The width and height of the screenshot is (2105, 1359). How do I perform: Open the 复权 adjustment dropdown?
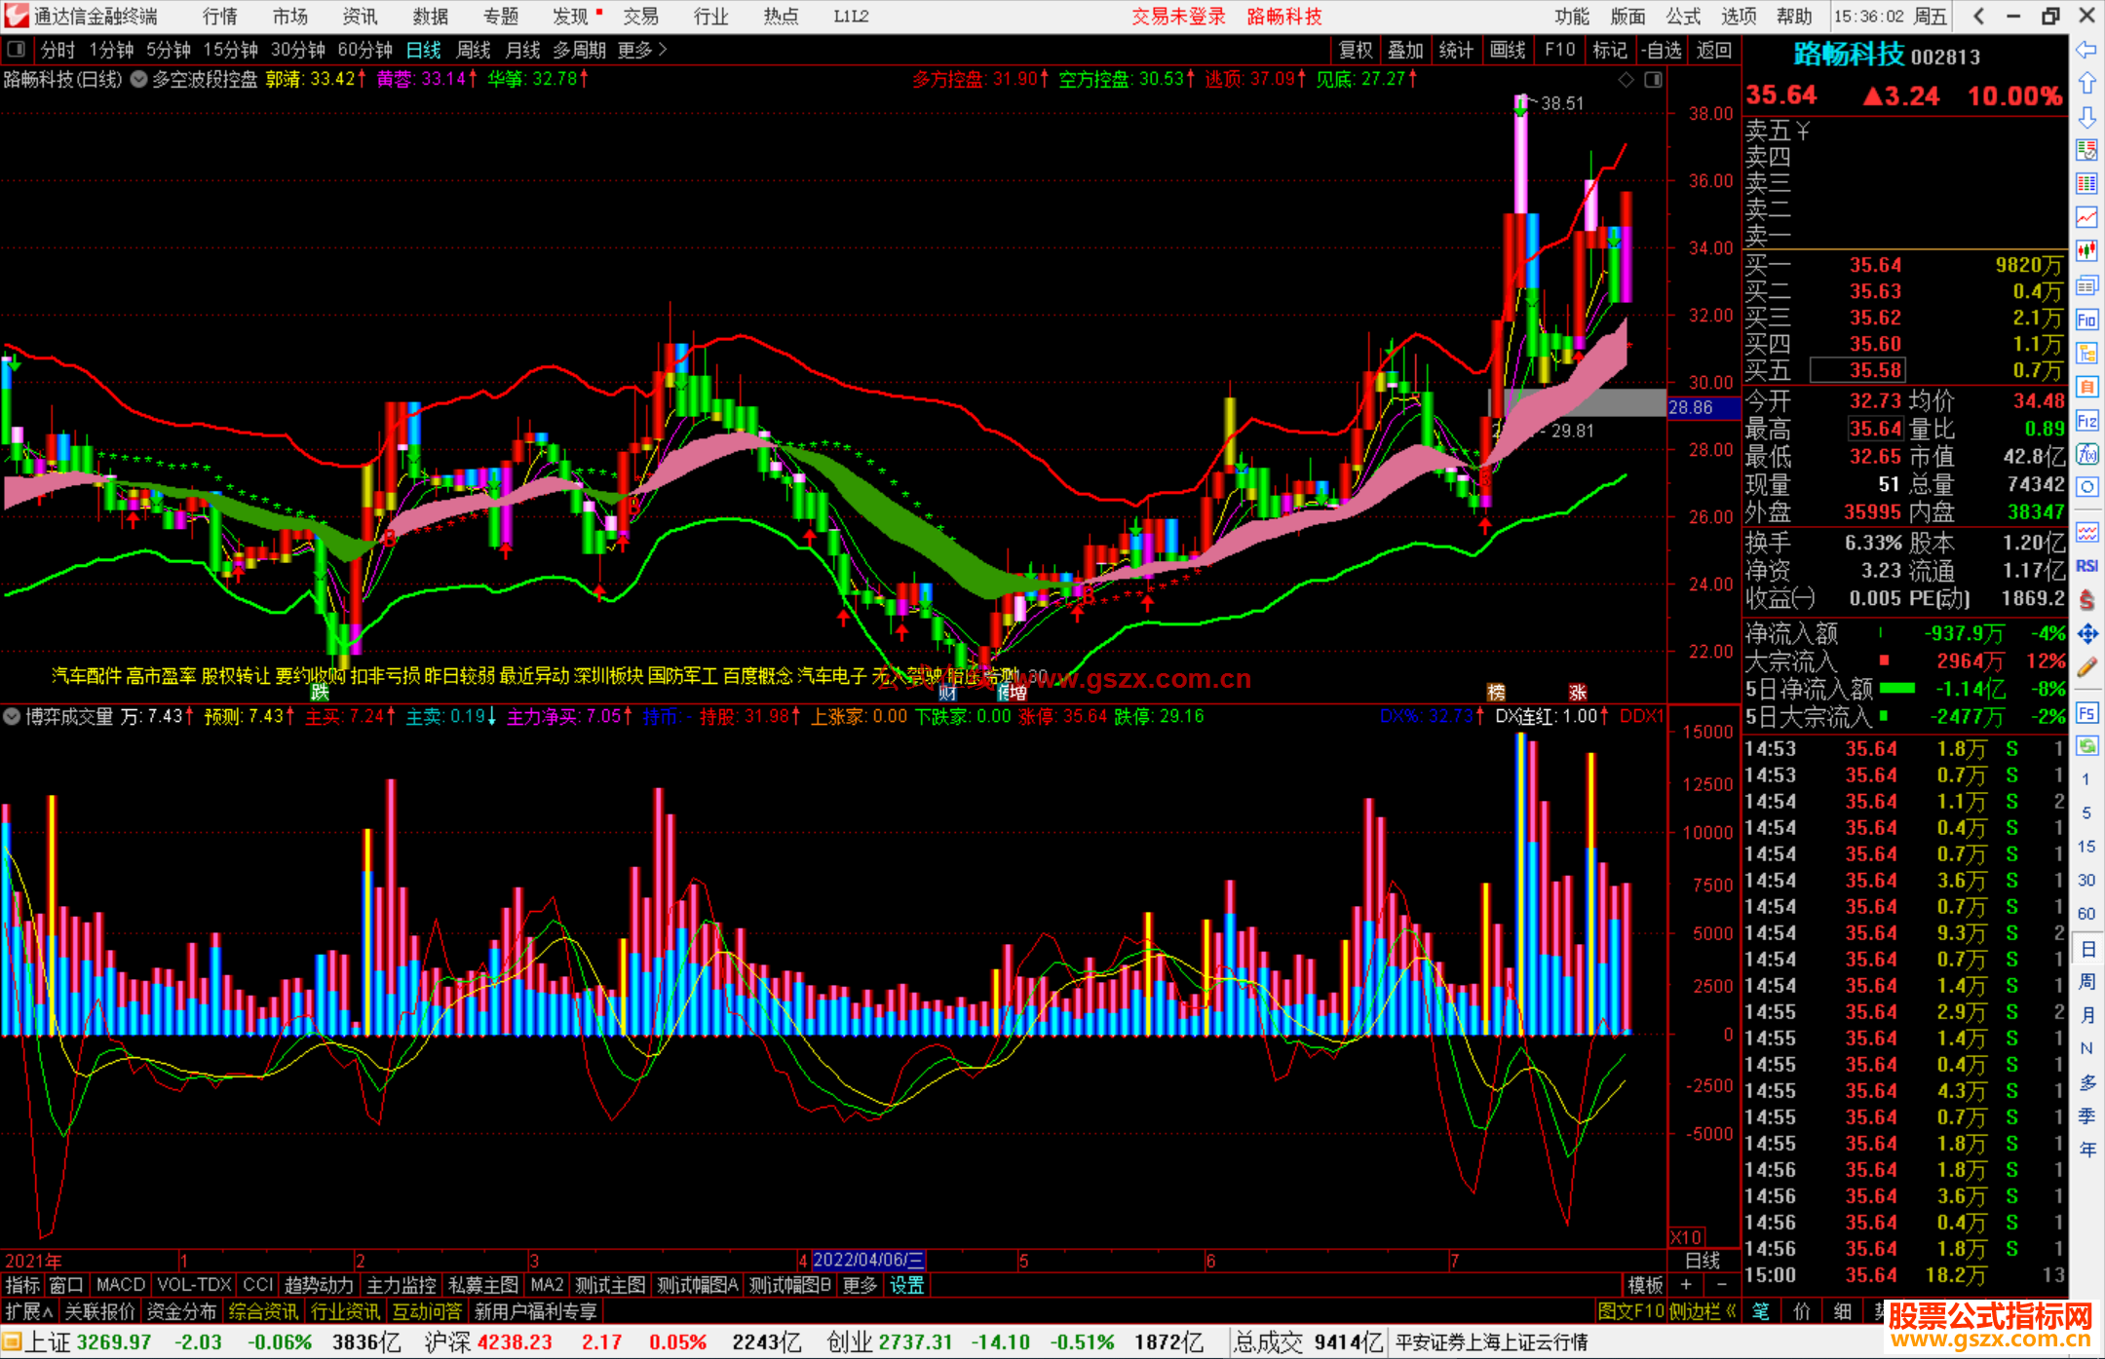(x=1356, y=50)
